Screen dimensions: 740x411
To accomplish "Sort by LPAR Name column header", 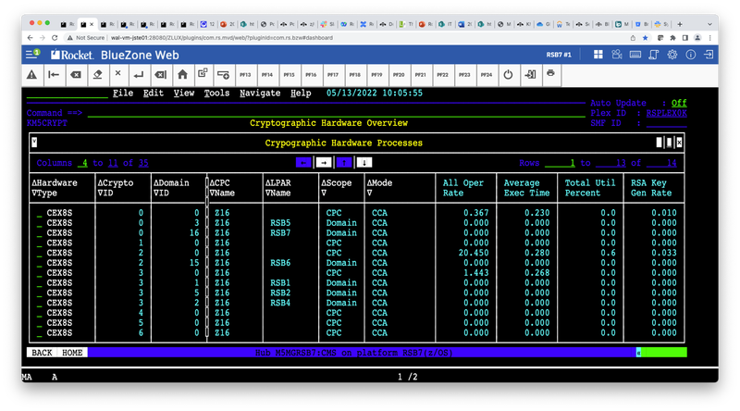I will 278,188.
